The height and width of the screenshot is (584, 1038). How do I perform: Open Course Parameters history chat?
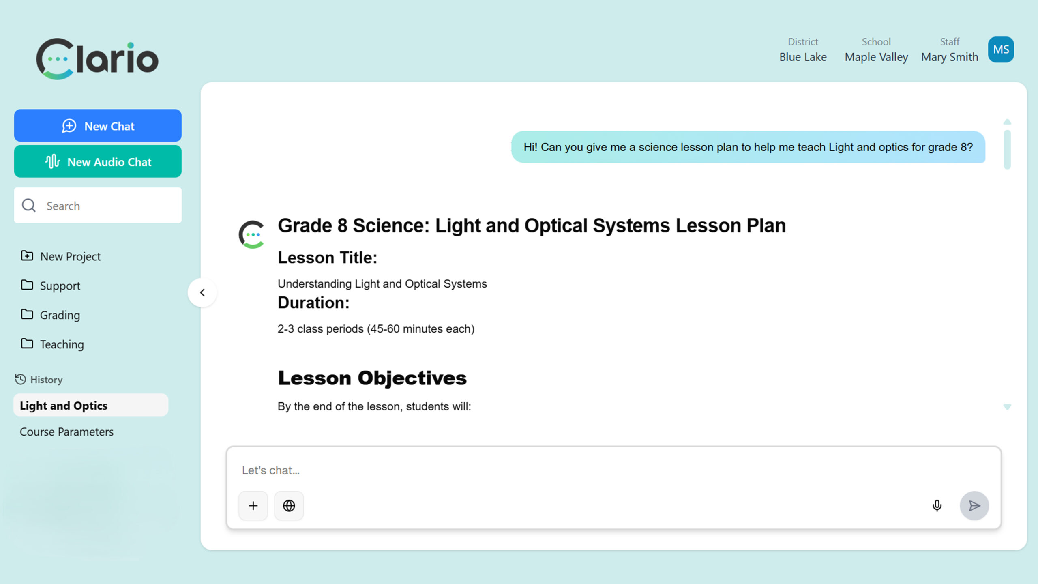[66, 432]
